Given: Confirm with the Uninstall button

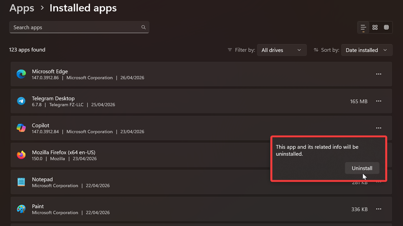Looking at the screenshot, I should tap(362, 168).
